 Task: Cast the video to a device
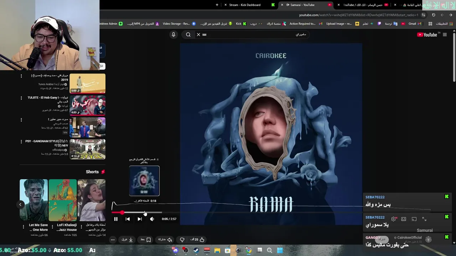pyautogui.click(x=414, y=219)
